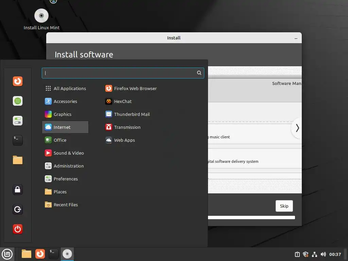Click the 'music client' text in slideshow

pyautogui.click(x=220, y=137)
